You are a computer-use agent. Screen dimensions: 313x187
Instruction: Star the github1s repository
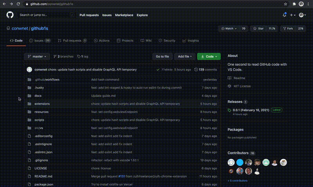coord(258,29)
